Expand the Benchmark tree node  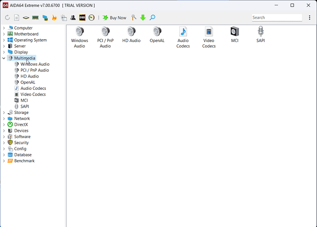tap(4, 161)
